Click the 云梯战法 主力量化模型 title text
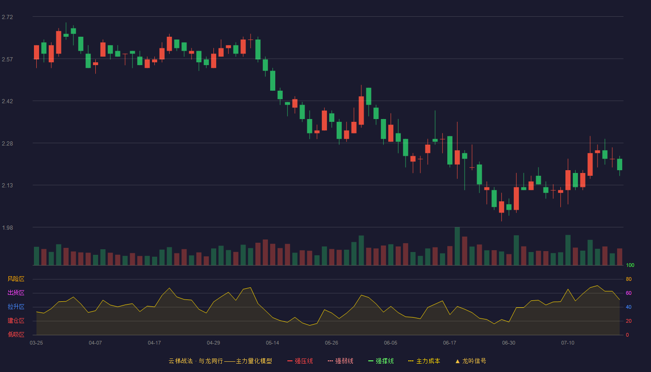This screenshot has height=372, width=651. point(220,361)
